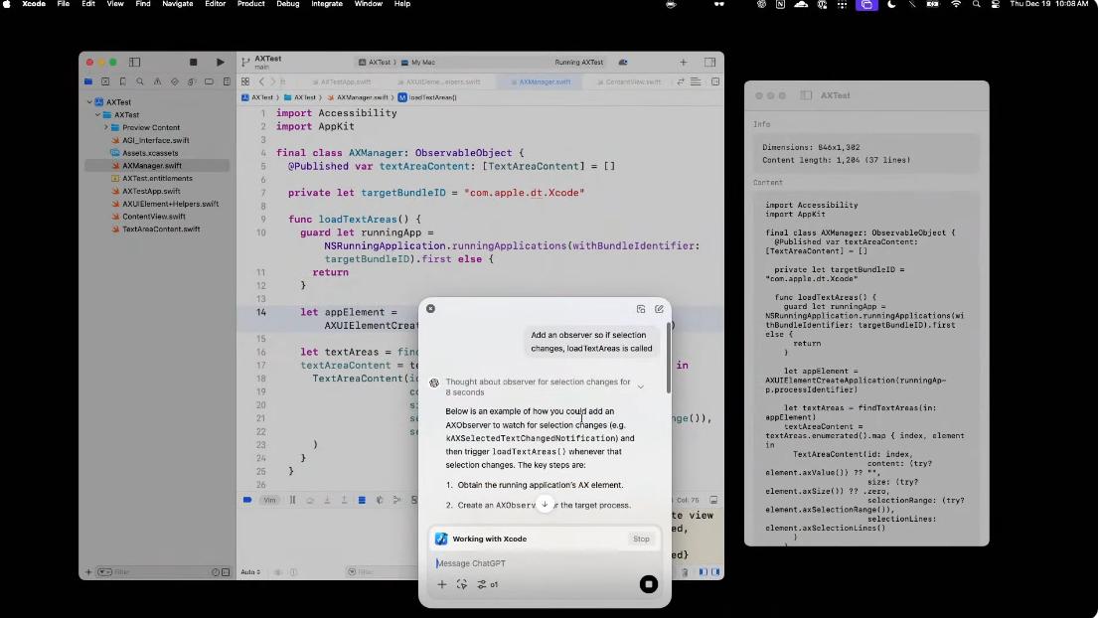Click the Xcode Stop square in toolbar

coord(194,63)
